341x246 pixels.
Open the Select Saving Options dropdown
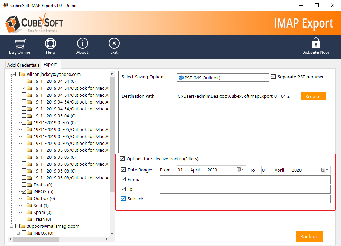[x=223, y=78]
